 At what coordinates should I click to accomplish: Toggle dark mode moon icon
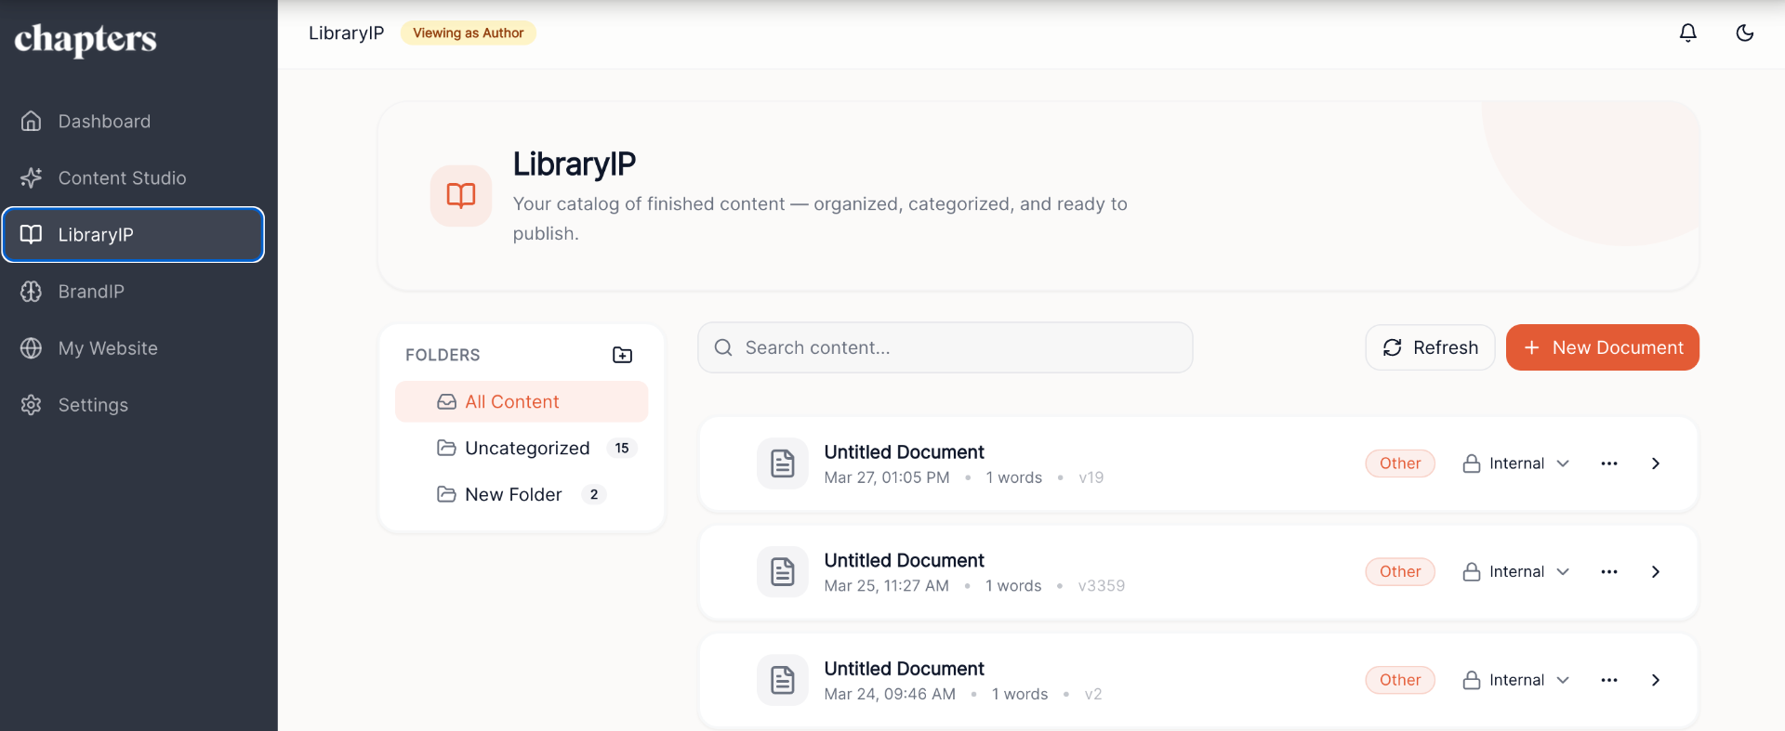1745,33
